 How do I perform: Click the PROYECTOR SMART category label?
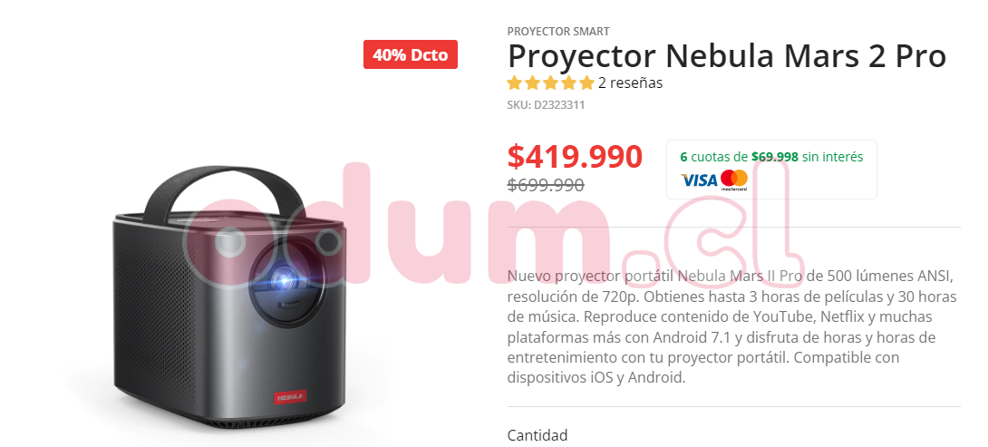coord(558,31)
